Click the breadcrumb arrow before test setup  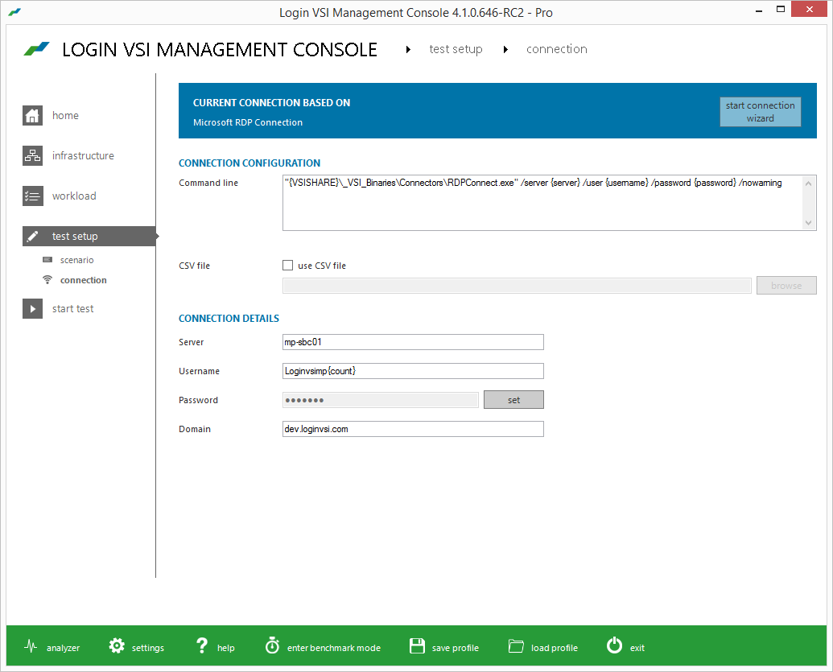(408, 49)
